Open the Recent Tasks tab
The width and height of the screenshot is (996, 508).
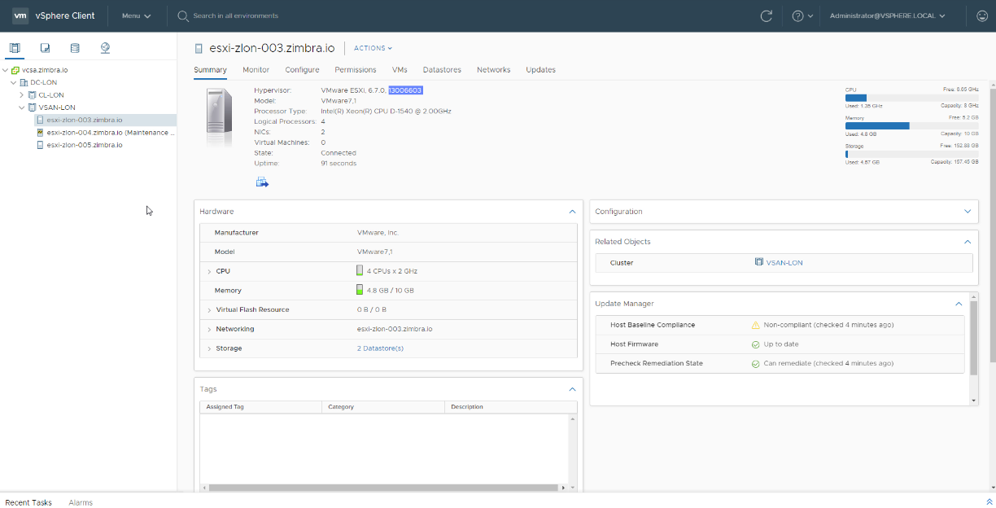coord(28,502)
